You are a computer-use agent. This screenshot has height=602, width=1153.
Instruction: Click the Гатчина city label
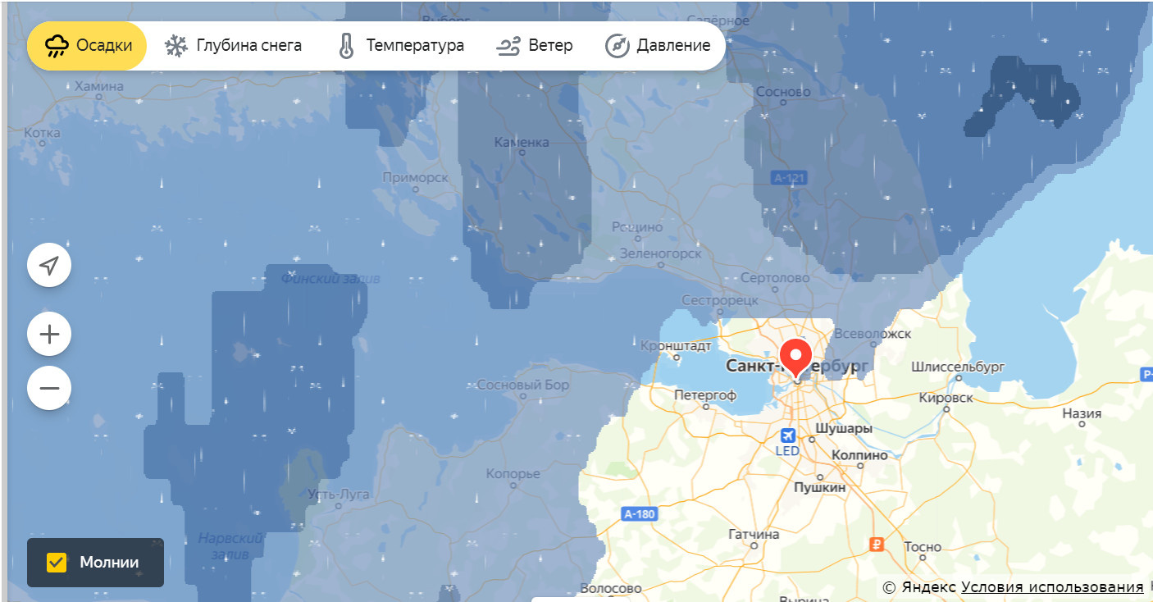pos(754,534)
